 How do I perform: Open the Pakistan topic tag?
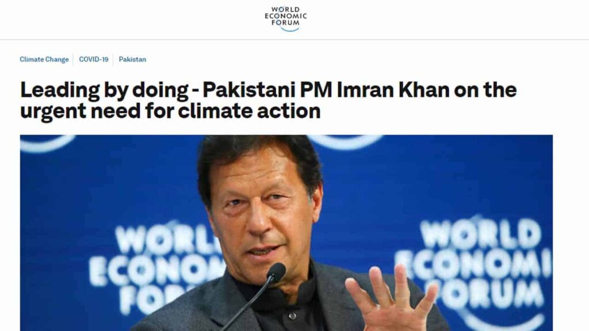[x=132, y=59]
